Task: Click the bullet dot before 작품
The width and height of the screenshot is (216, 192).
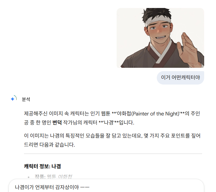Action: tap(29, 177)
